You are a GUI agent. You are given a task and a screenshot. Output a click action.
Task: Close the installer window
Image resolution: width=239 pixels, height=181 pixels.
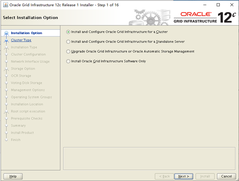point(232,5)
